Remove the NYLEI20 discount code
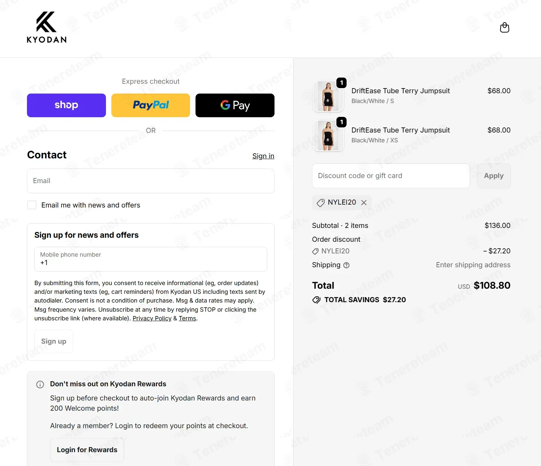Viewport: 541px width, 466px height. tap(364, 202)
